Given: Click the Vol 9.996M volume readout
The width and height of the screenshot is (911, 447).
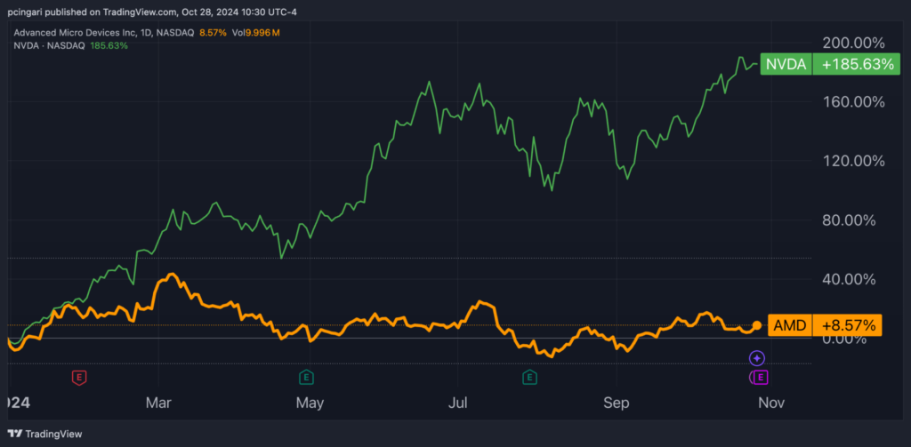Looking at the screenshot, I should [256, 33].
